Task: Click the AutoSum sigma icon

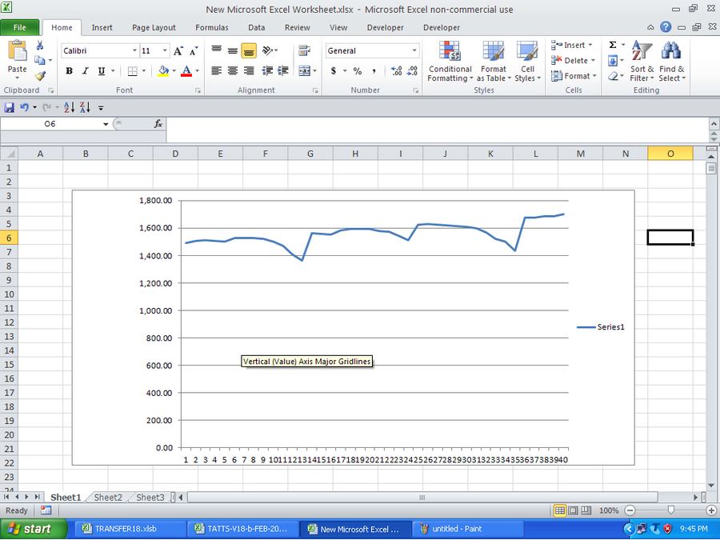Action: tap(613, 46)
